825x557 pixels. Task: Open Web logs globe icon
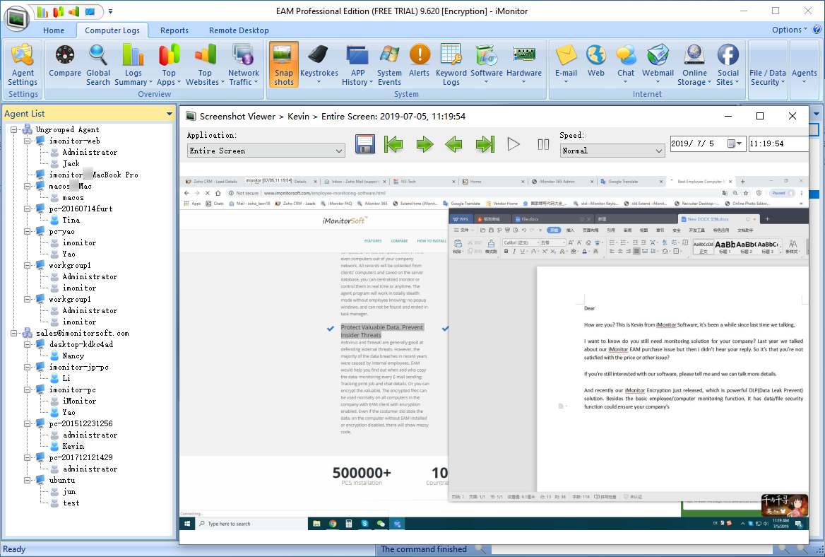(596, 54)
